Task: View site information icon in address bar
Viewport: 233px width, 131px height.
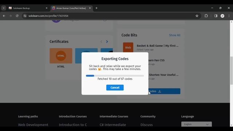Action: pyautogui.click(x=25, y=16)
